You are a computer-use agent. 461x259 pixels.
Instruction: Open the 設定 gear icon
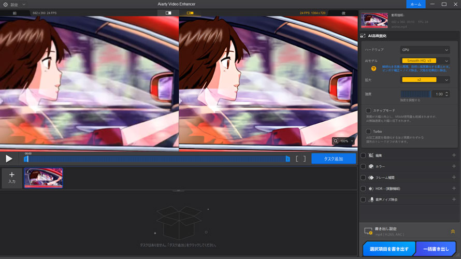pyautogui.click(x=5, y=5)
